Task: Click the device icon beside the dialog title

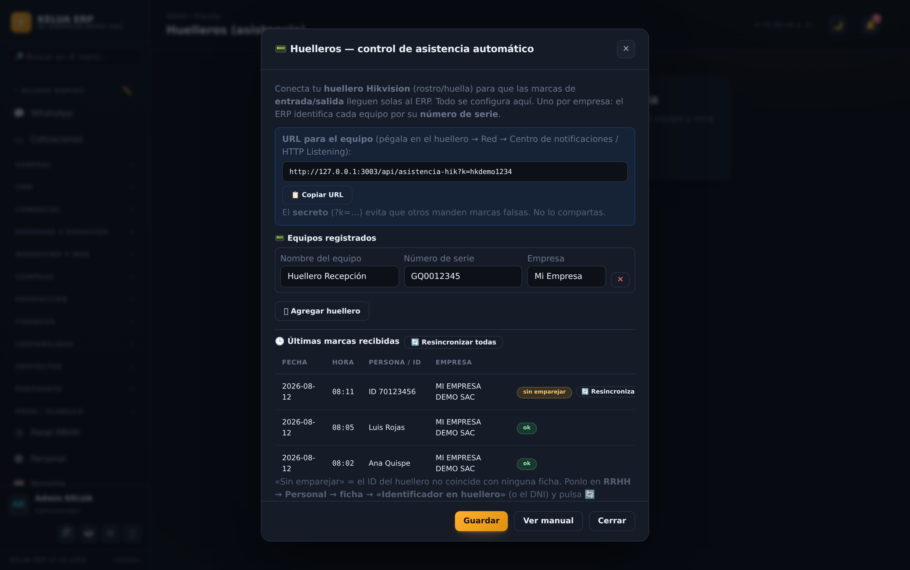Action: [281, 49]
